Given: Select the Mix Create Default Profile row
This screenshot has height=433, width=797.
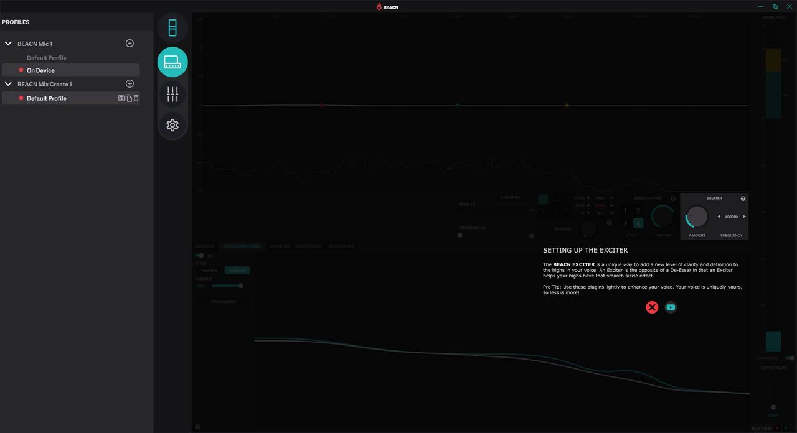Looking at the screenshot, I should pyautogui.click(x=71, y=98).
